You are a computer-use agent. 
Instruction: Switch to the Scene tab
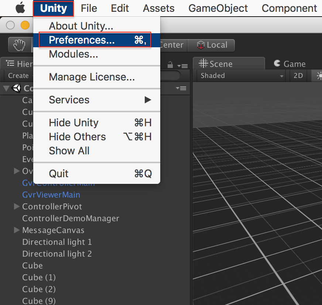tap(229, 64)
